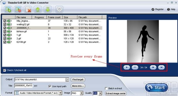Image resolution: width=178 pixels, height=96 pixels.
Task: Open the Quality value dropdown
Action: [100, 93]
